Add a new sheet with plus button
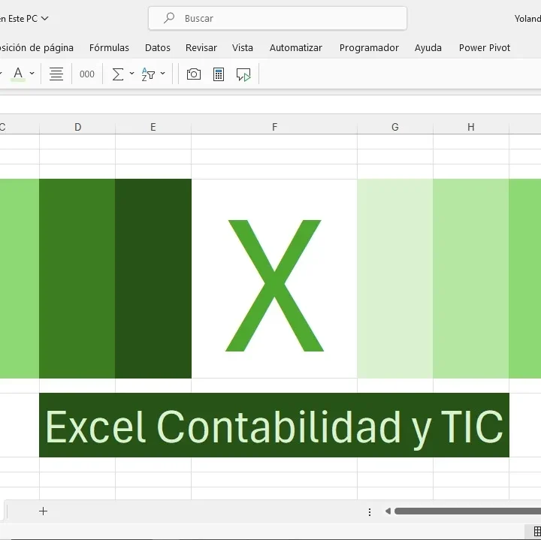The image size is (541, 540). [43, 511]
